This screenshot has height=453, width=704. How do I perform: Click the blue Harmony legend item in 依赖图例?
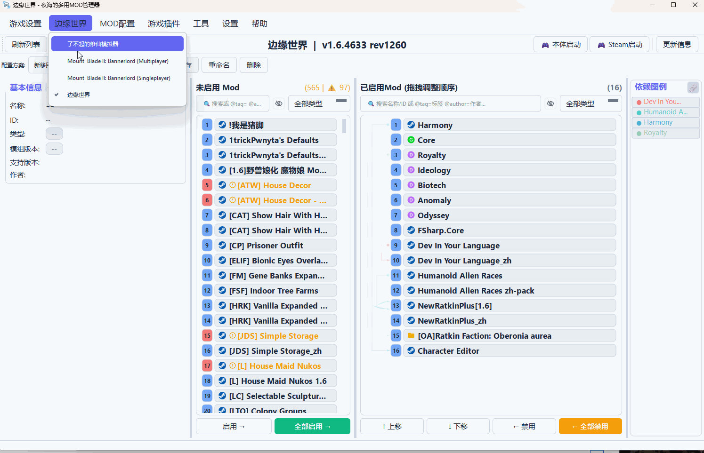coord(665,122)
